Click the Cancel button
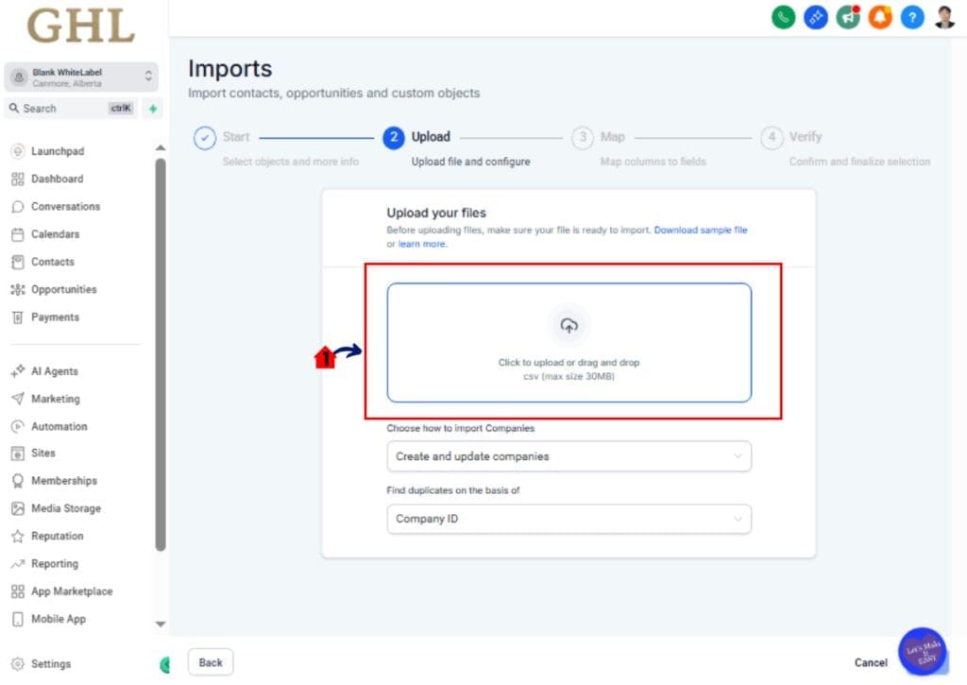Viewport: 967px width, 685px height. 871,662
